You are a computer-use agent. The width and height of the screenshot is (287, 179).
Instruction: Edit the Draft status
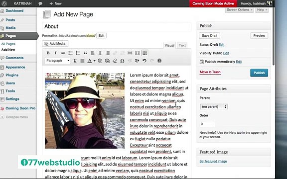coord(221,45)
